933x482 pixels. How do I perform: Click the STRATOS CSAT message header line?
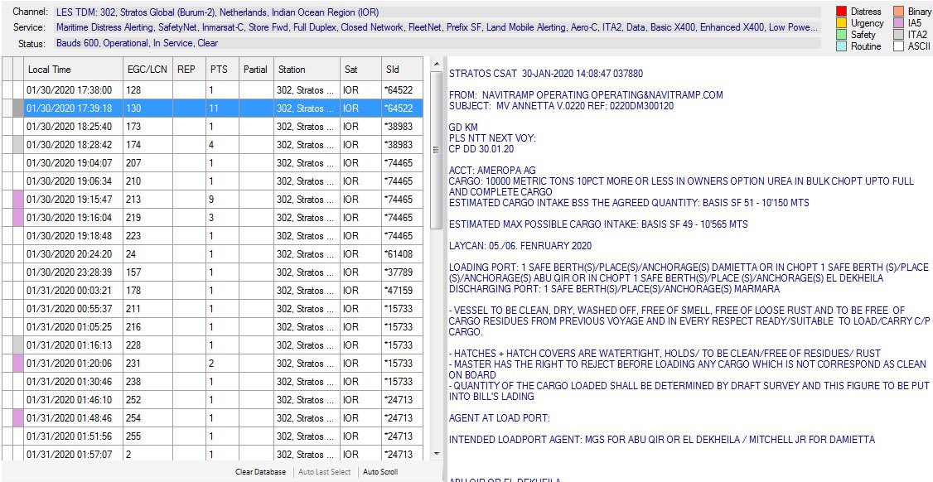546,74
